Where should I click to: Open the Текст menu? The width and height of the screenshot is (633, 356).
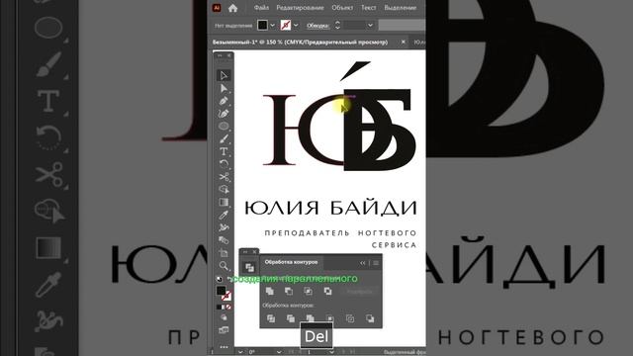[x=368, y=8]
